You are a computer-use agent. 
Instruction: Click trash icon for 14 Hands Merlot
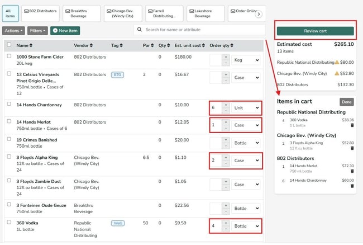[352, 172]
